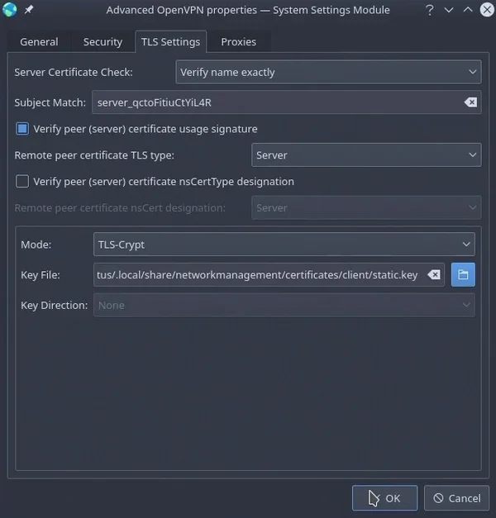Minimize the window with down chevron
The width and height of the screenshot is (496, 518).
[449, 10]
